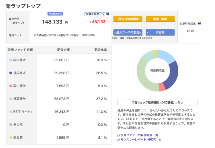The width and height of the screenshot is (215, 148).
Task: Click the やや積極型-DRCなし course text
Action: [64, 35]
